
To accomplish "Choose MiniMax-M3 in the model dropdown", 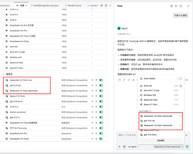I will click(161, 95).
